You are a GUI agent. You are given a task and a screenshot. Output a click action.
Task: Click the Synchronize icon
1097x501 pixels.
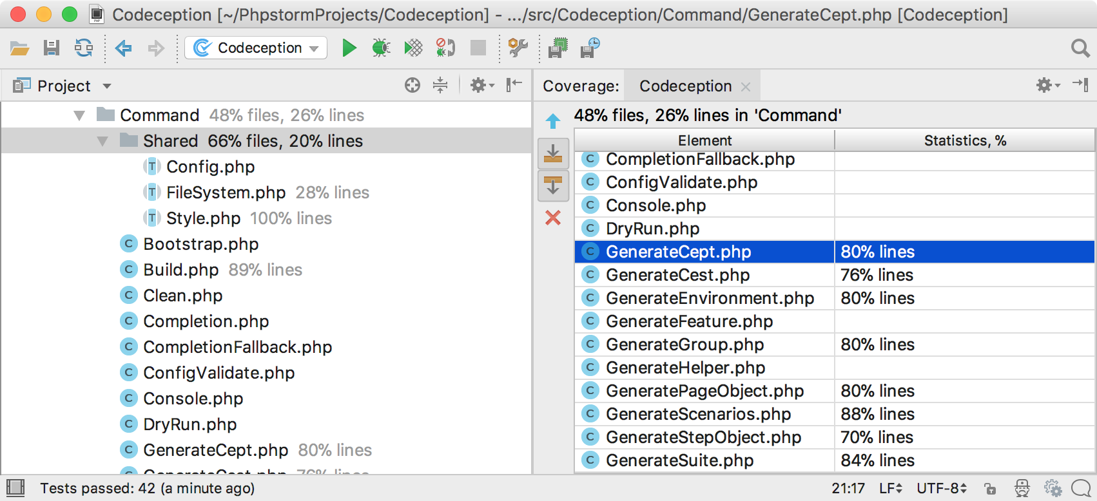84,48
